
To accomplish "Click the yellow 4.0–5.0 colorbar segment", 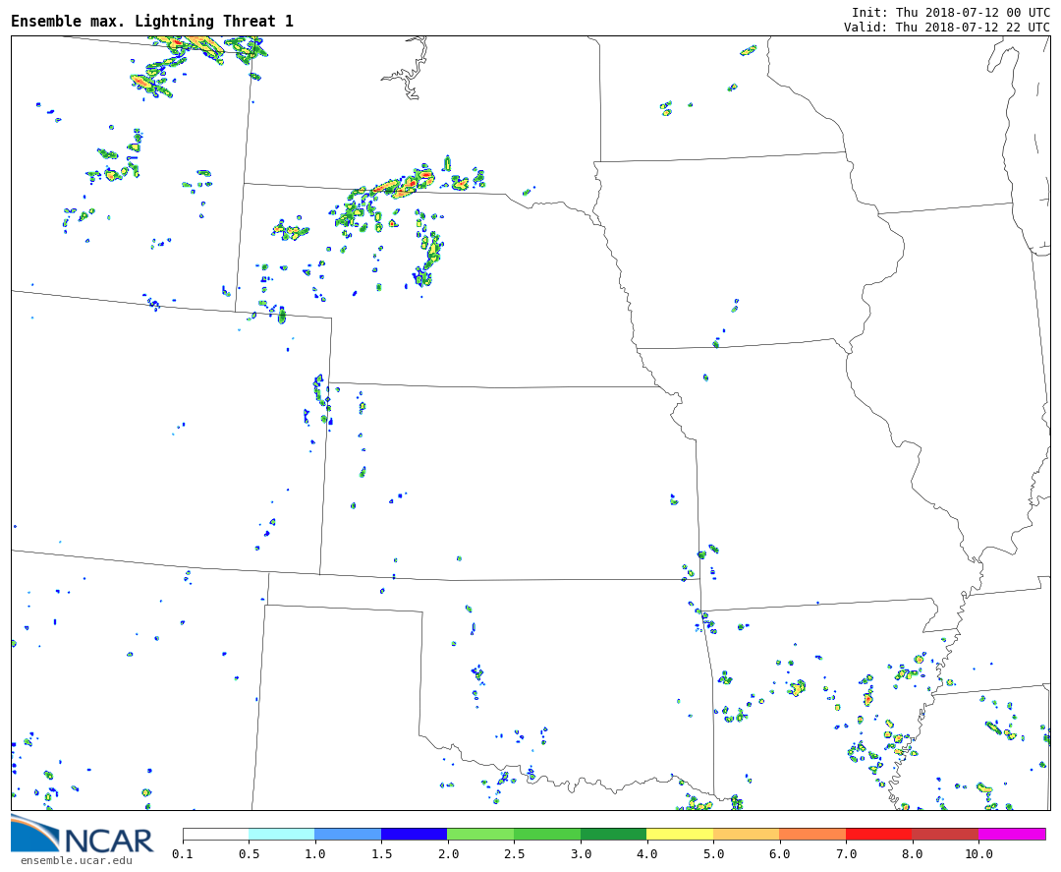I will coord(680,834).
